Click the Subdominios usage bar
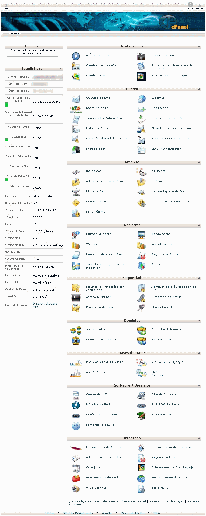Viewport: 206px width, 516px height. tap(19, 140)
